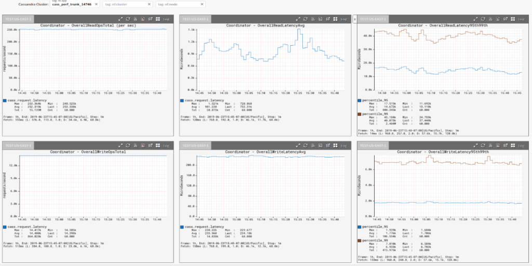Select TEST:US-EAST-1 tab on OverallReadLatency95th99th panel
This screenshot has height=266, width=532.
(373, 19)
